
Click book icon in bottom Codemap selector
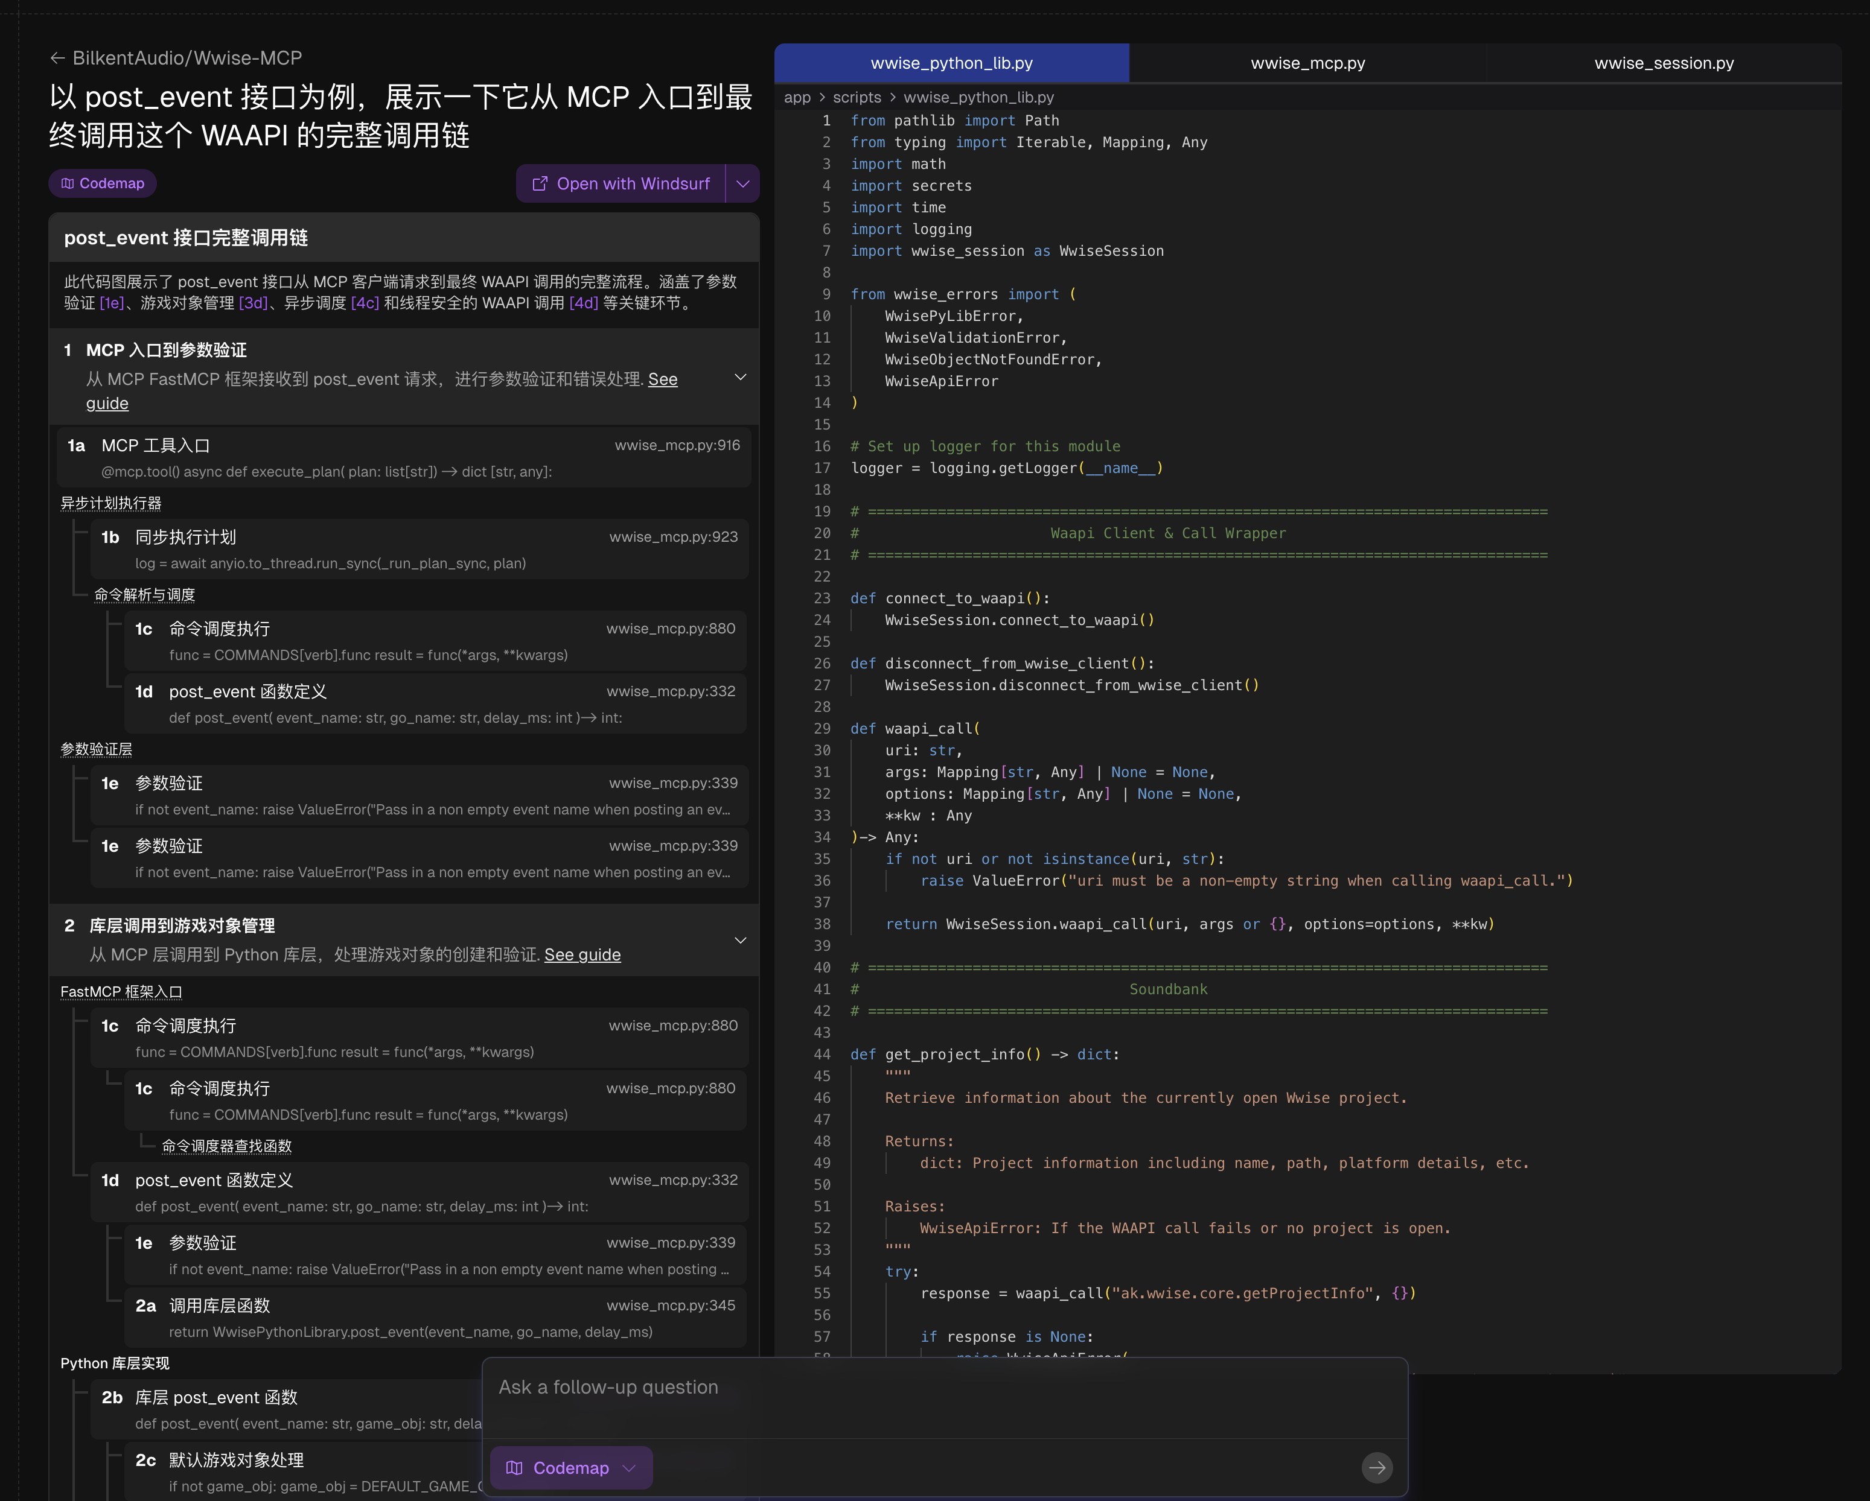[x=514, y=1467]
